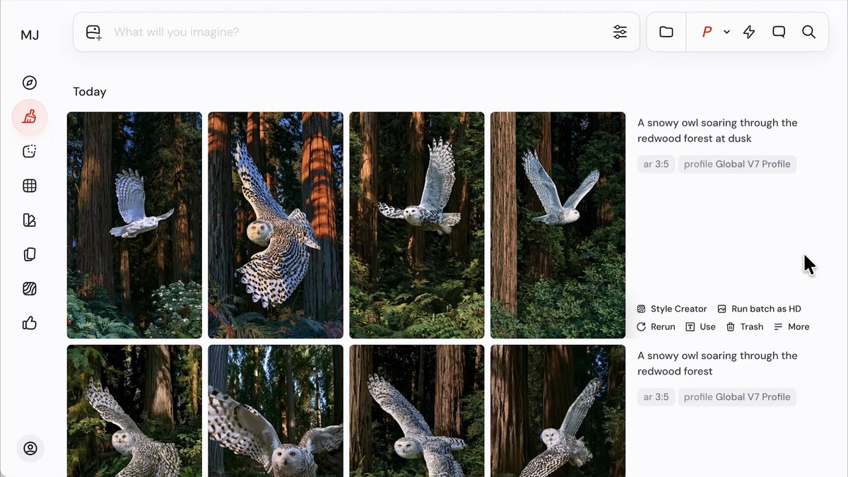Open fourth thumbnail in the lower image row
848x477 pixels.
pos(558,411)
